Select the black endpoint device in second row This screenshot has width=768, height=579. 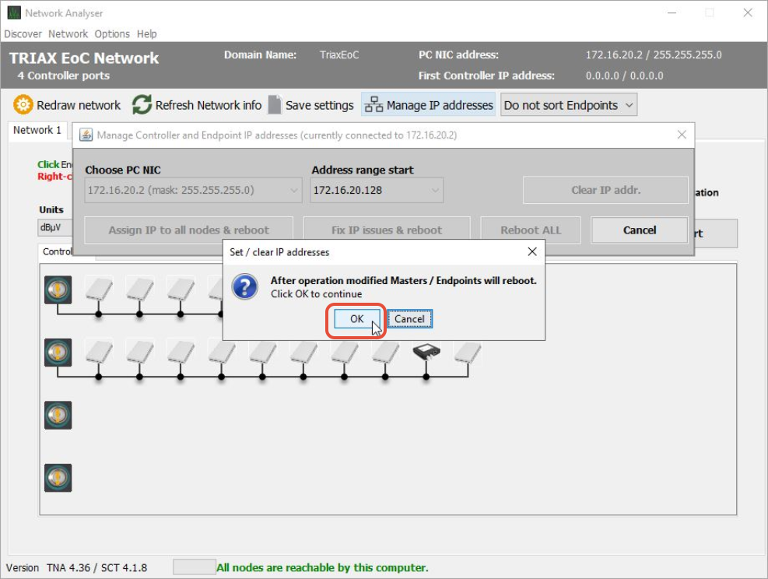pyautogui.click(x=426, y=351)
